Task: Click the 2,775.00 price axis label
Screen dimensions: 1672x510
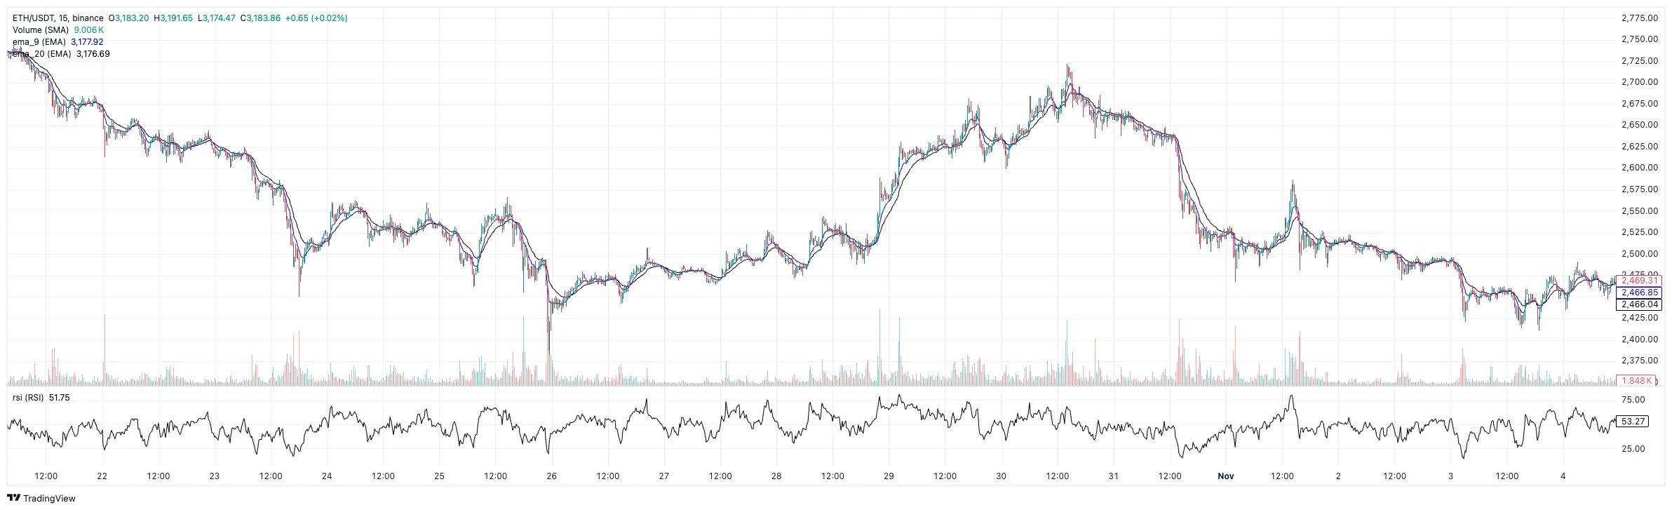Action: (1641, 18)
